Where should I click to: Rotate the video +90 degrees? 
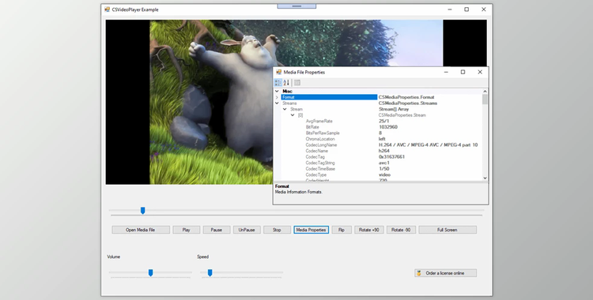pos(368,230)
